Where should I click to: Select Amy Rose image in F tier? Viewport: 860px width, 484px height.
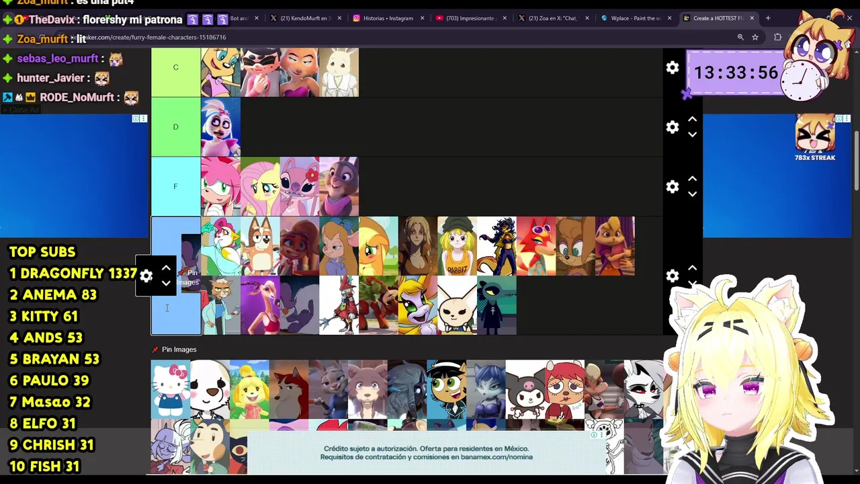tap(220, 186)
